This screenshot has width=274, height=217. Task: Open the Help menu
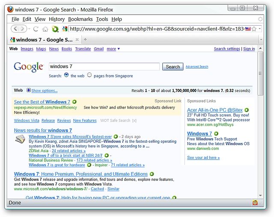tap(117, 19)
